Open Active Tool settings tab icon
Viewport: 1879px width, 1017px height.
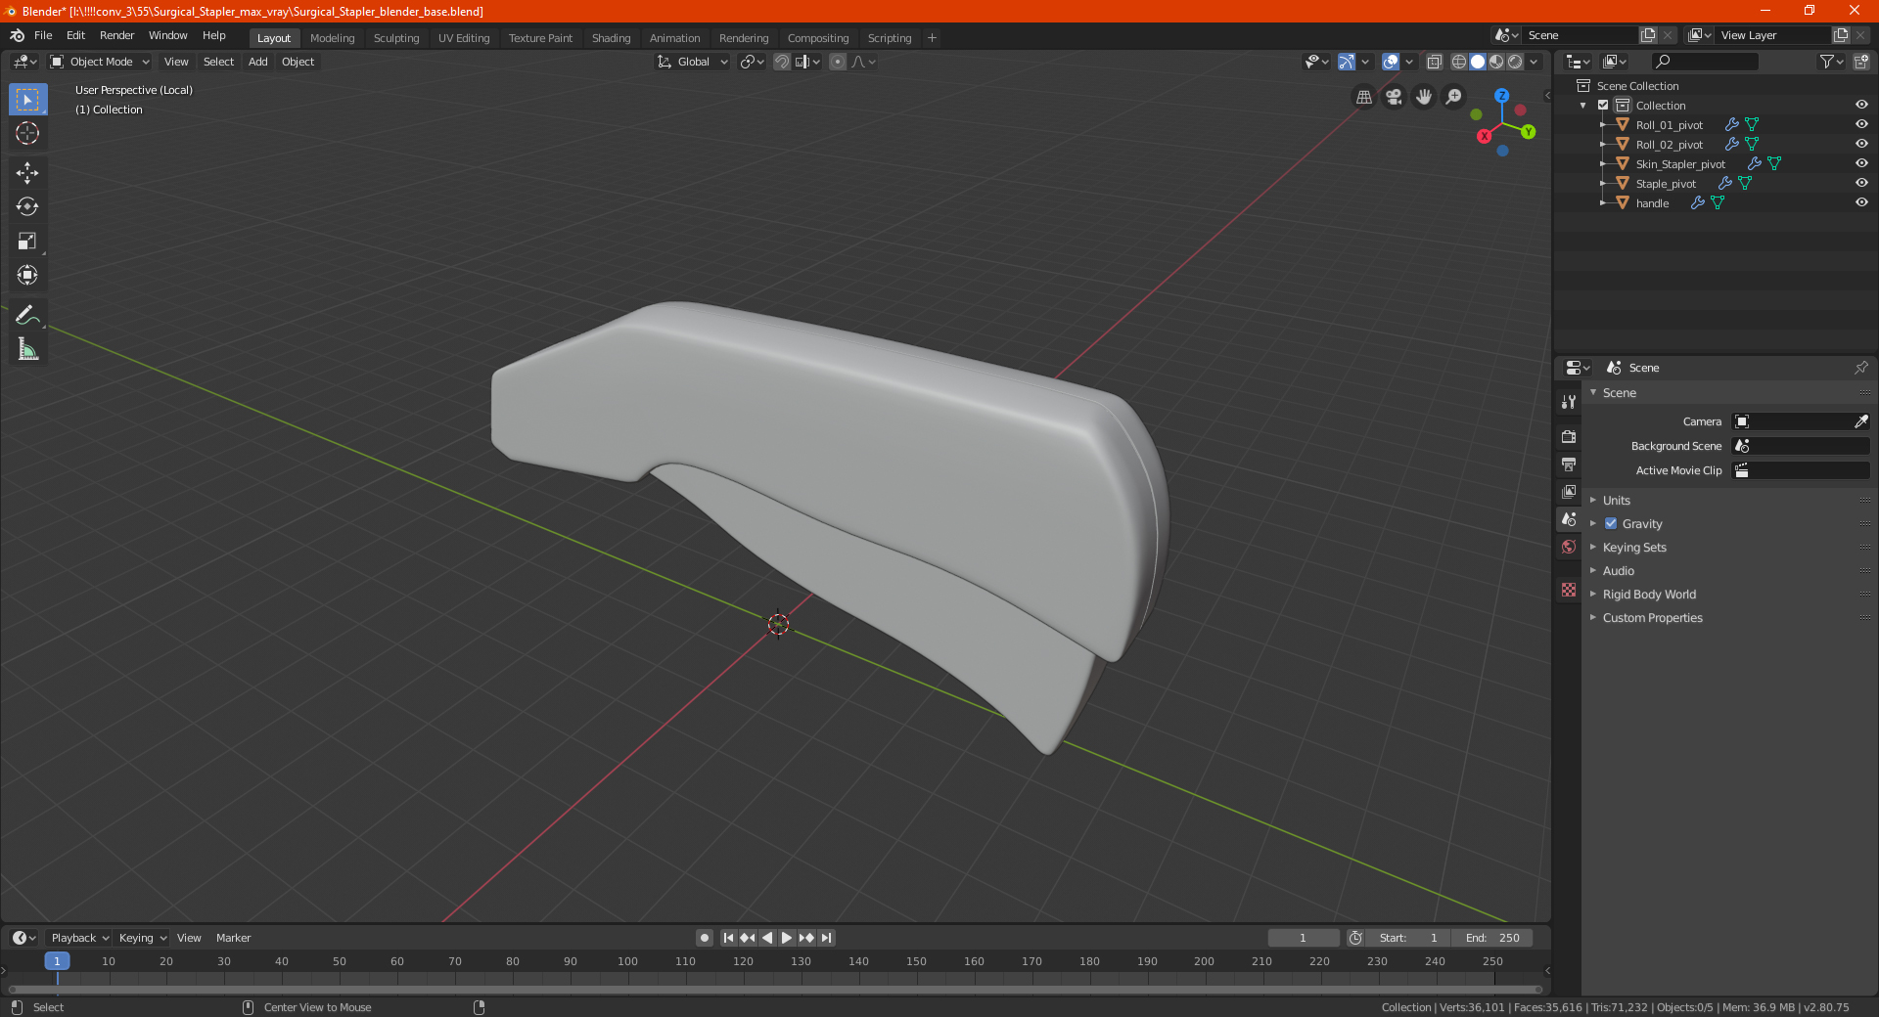coord(1569,402)
